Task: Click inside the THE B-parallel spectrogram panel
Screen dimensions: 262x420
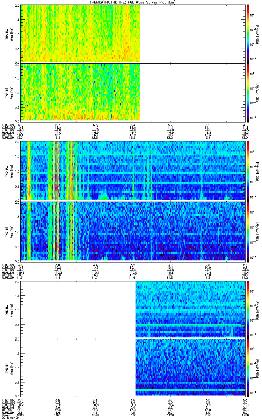Action: point(132,367)
